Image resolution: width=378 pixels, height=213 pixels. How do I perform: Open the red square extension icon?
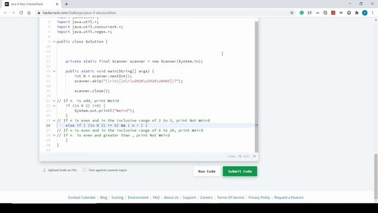pos(333,13)
